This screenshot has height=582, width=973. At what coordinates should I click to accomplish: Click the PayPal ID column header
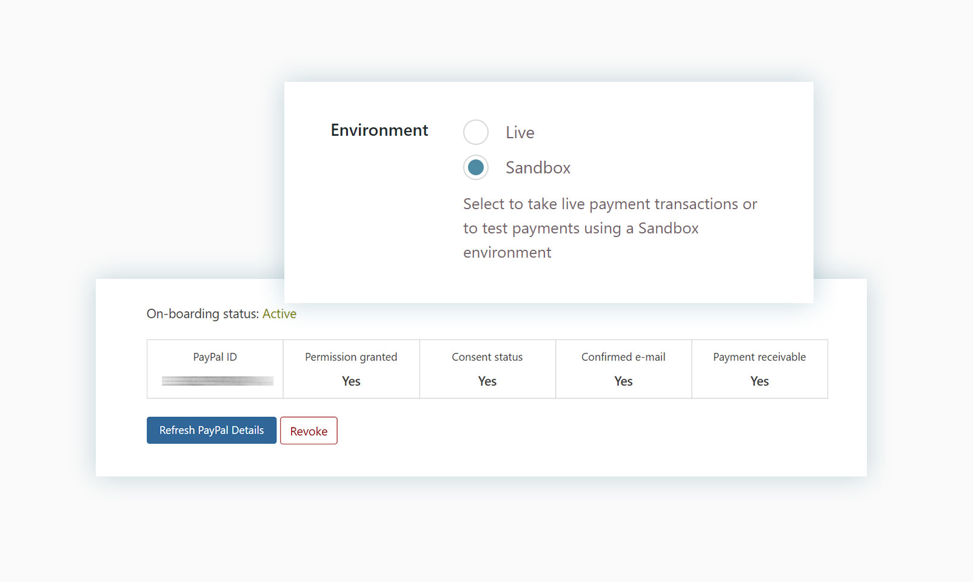215,357
